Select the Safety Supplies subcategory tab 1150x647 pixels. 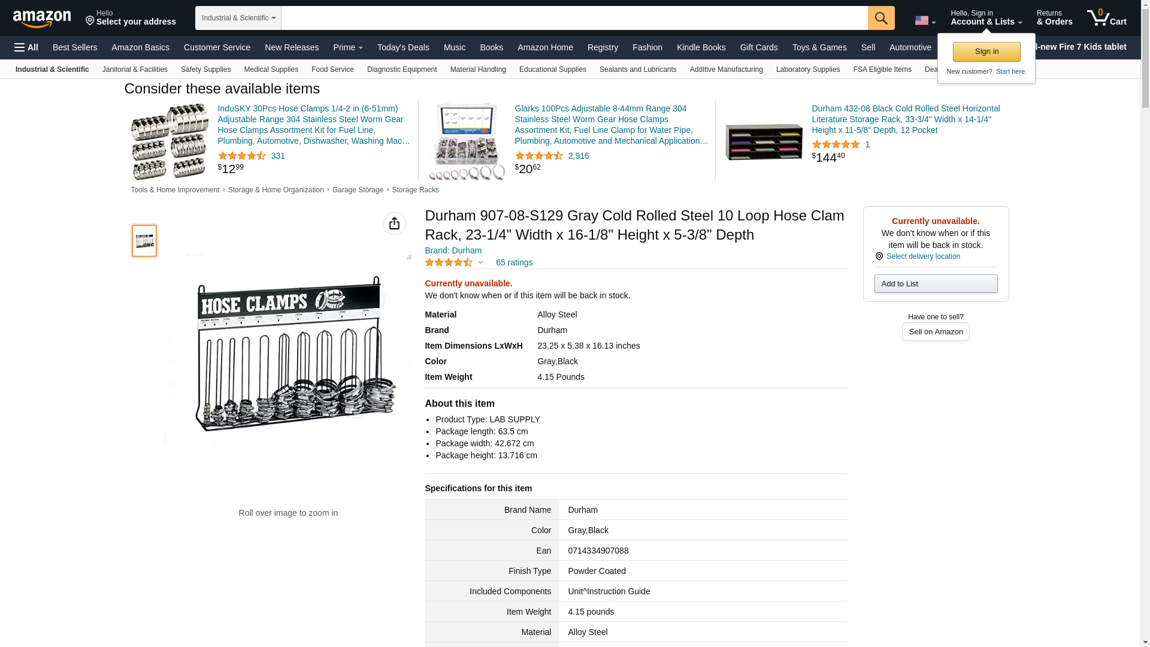click(x=205, y=69)
